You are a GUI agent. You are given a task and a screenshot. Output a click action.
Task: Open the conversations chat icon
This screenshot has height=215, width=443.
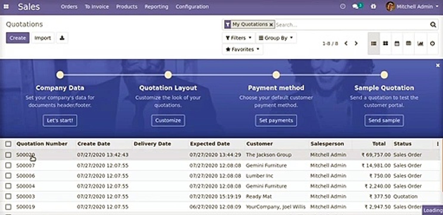355,6
